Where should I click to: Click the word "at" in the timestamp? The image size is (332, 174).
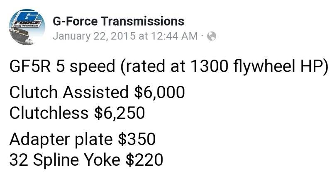tap(142, 36)
